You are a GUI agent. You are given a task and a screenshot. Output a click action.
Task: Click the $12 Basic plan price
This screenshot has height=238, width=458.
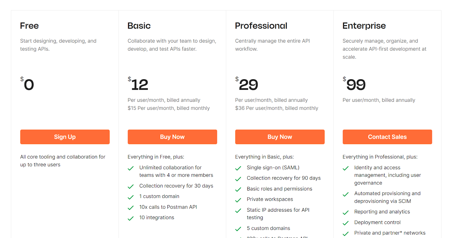139,84
